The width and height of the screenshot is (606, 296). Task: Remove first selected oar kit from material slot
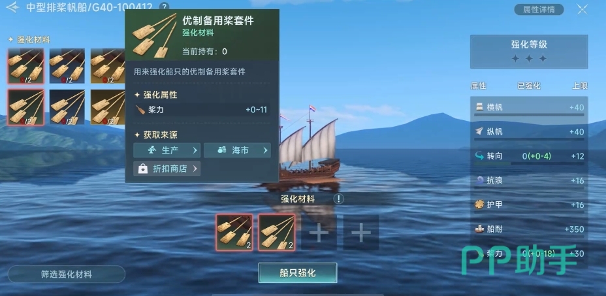pyautogui.click(x=234, y=233)
